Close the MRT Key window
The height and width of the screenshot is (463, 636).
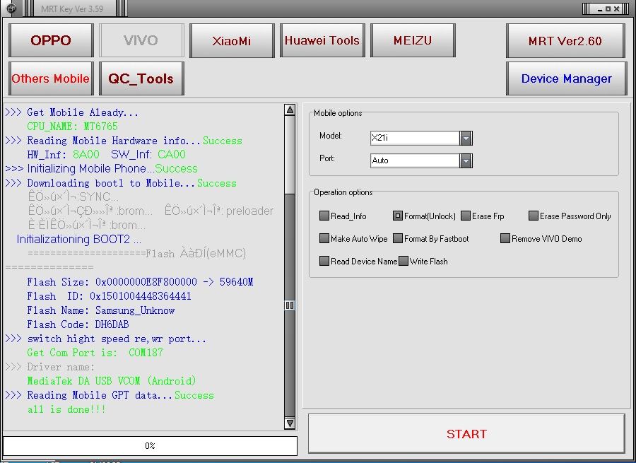click(616, 9)
